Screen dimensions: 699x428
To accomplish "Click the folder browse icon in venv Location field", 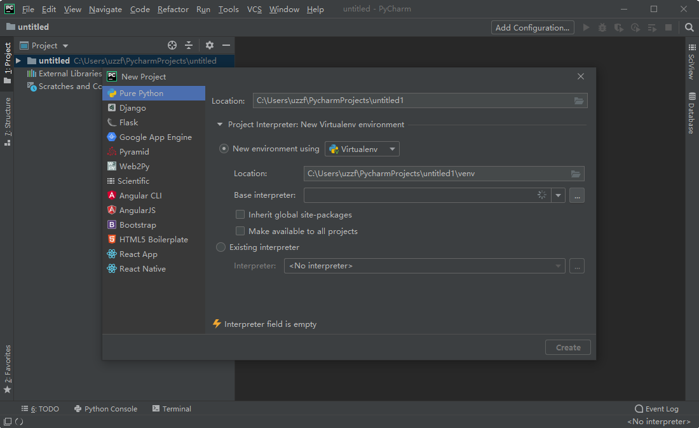I will (576, 174).
